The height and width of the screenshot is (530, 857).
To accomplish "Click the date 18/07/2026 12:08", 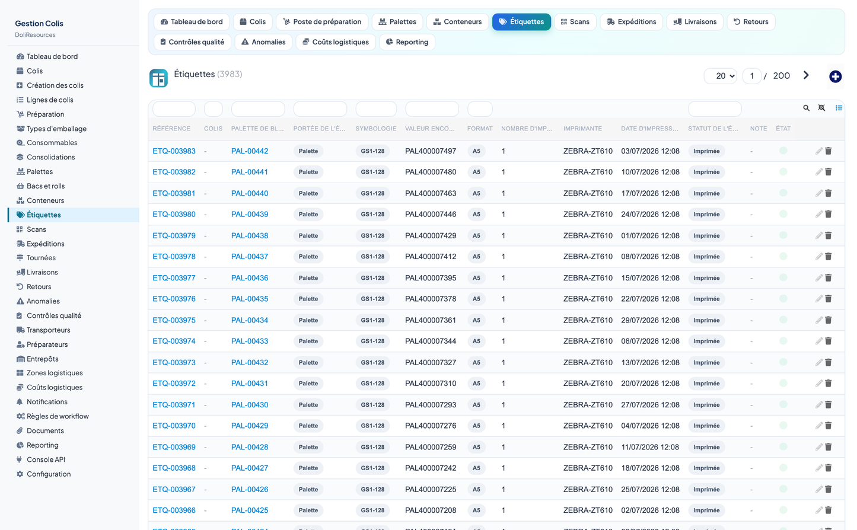I will pos(650,468).
